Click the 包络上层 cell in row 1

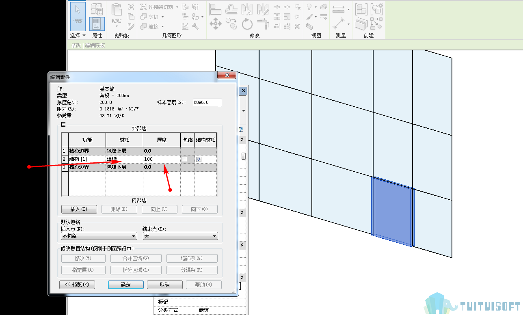(x=124, y=151)
